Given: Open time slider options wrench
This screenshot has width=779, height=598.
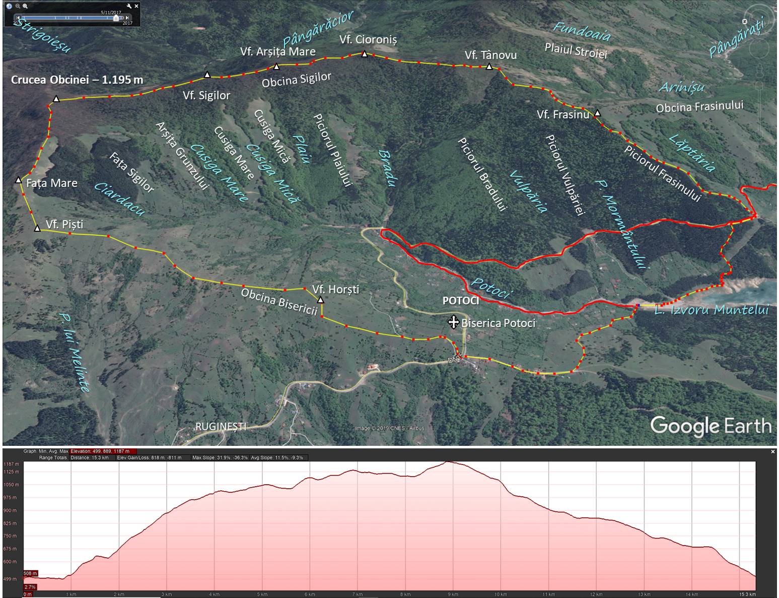Looking at the screenshot, I should [129, 6].
